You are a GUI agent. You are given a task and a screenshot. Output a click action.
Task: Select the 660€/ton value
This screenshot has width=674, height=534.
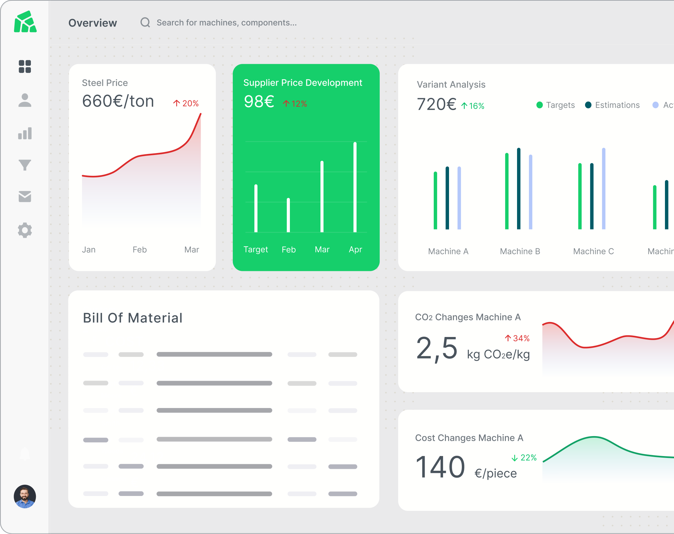tap(118, 101)
